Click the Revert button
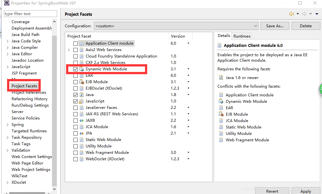 [272, 191]
